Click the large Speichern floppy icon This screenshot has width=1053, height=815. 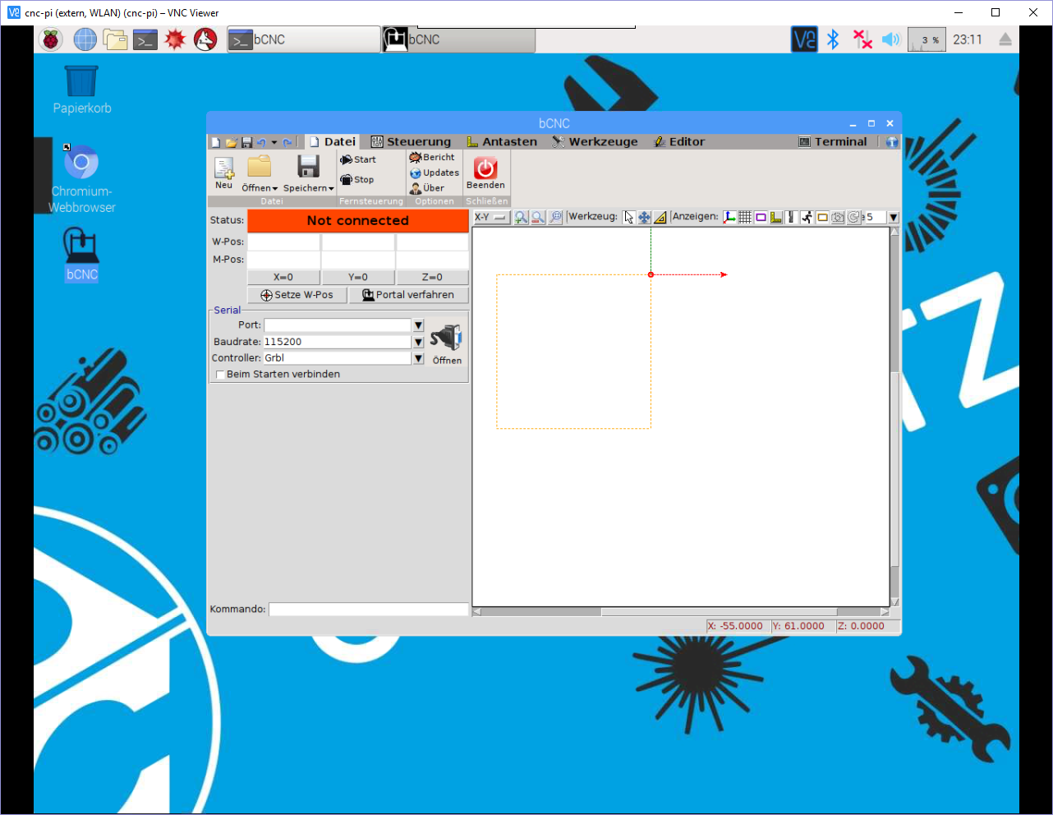pos(308,167)
